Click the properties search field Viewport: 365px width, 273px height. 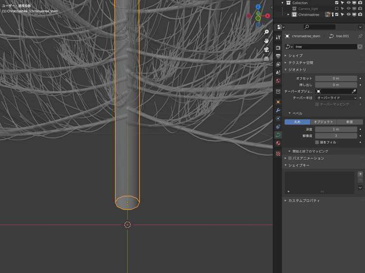[x=319, y=27]
